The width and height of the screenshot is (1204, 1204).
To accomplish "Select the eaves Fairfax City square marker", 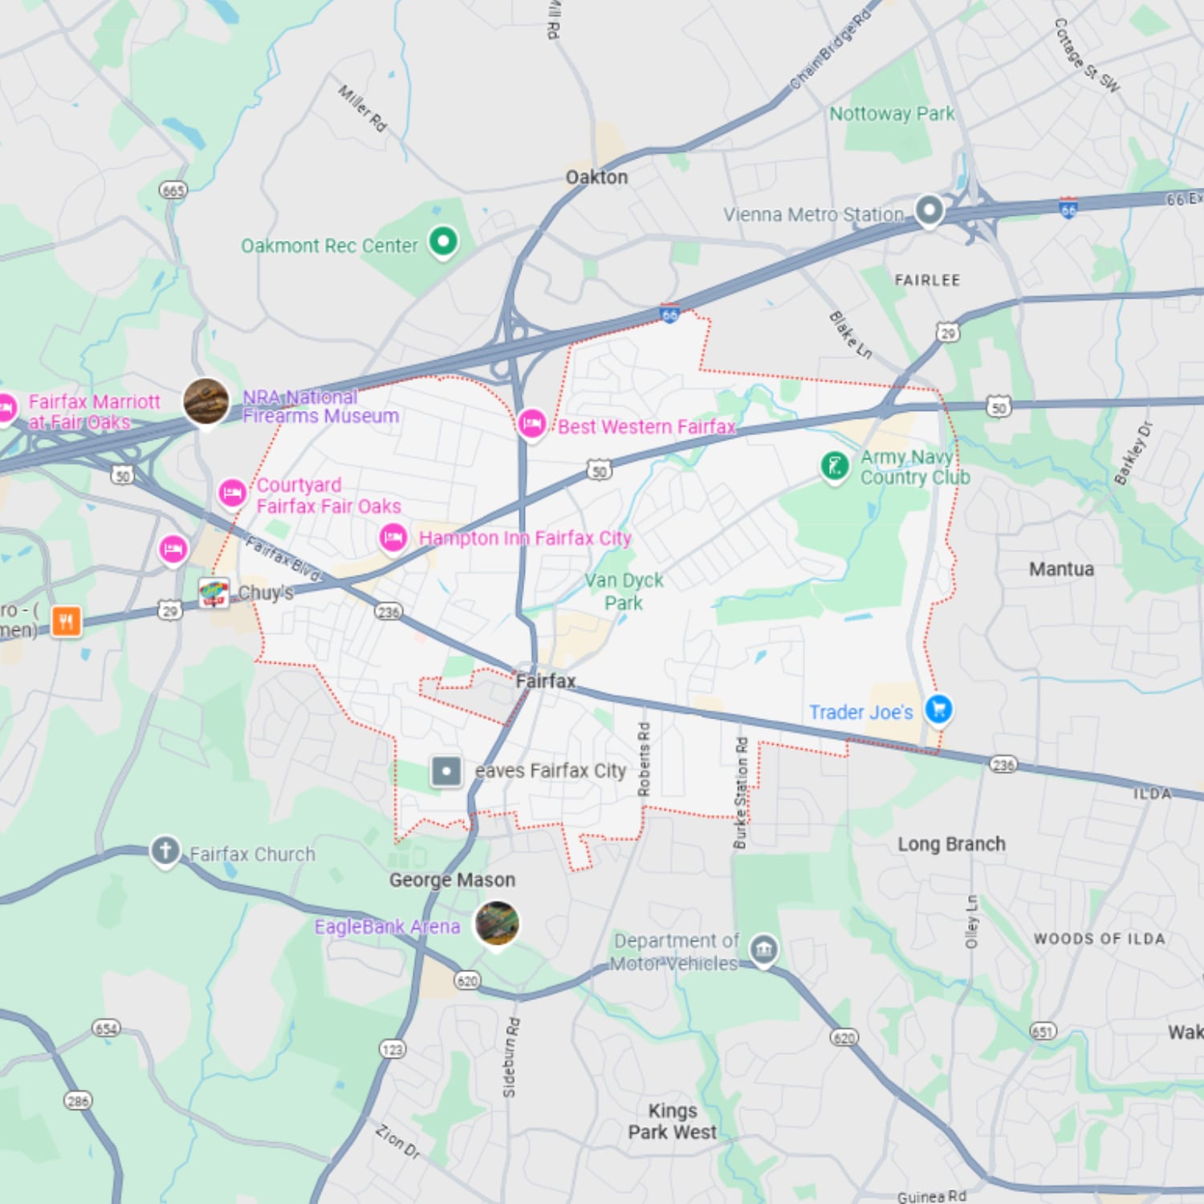I will point(446,771).
